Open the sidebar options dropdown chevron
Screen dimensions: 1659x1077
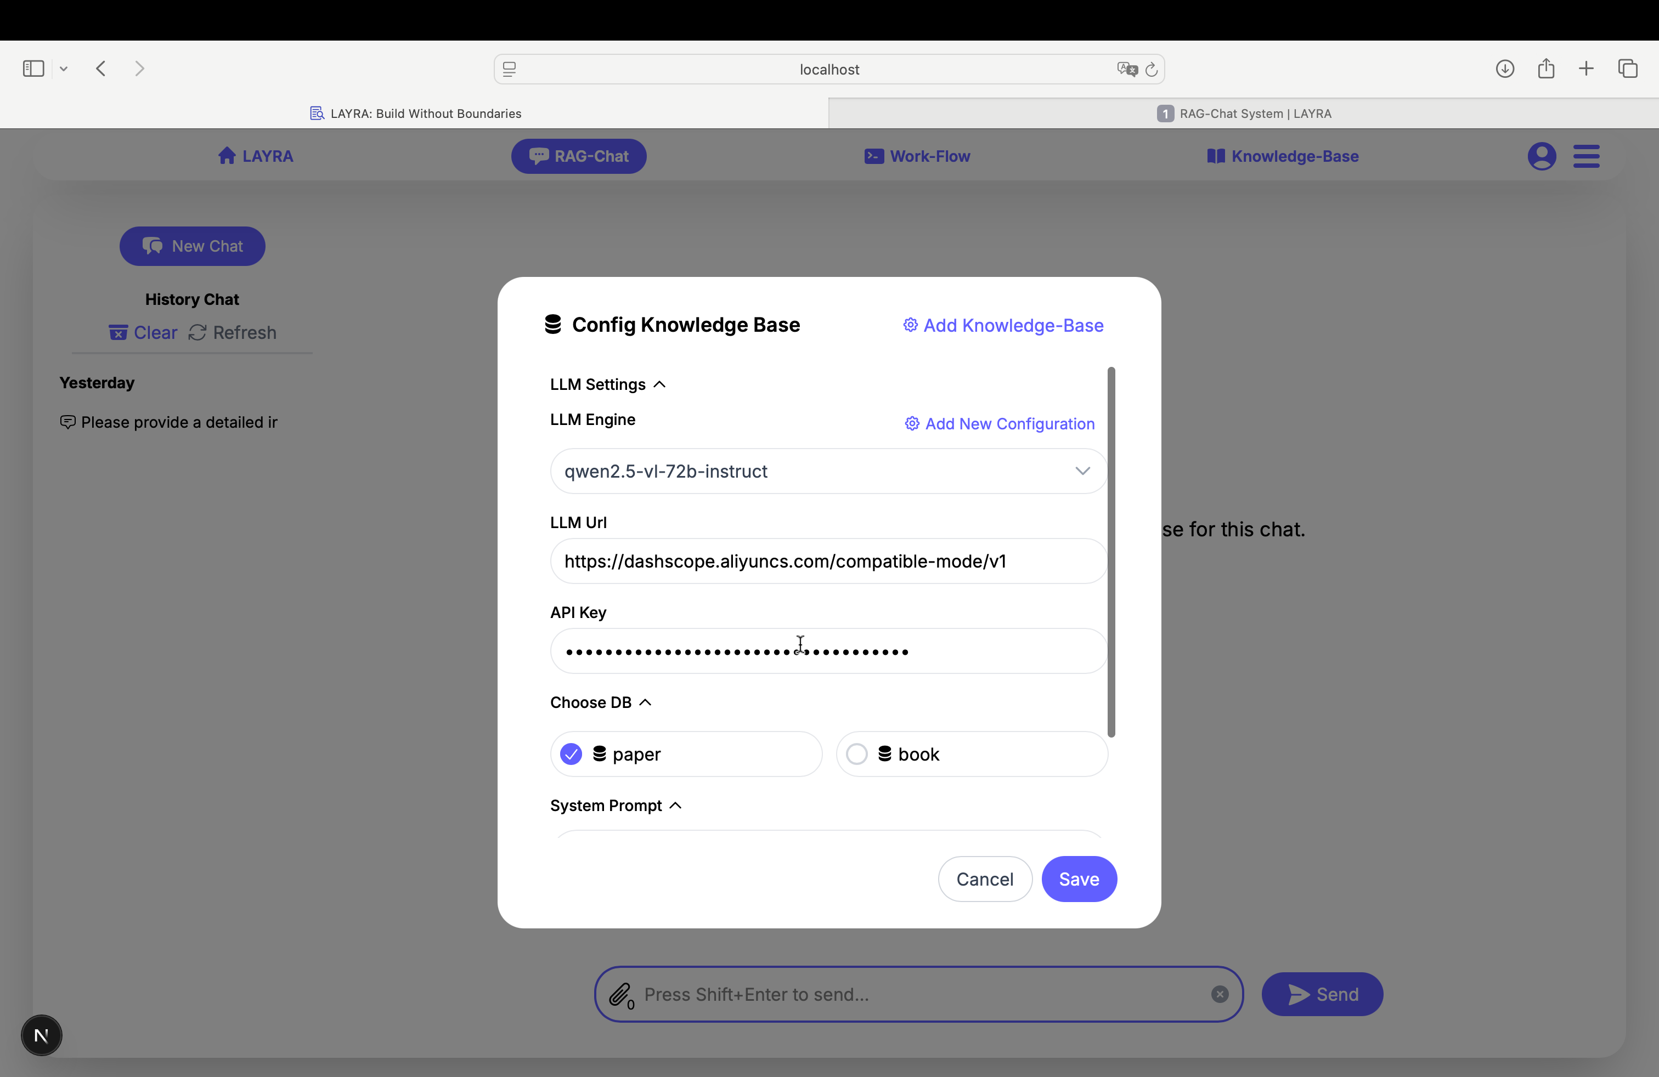coord(64,68)
